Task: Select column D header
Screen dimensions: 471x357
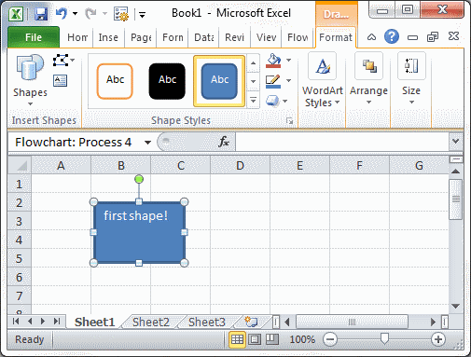Action: tap(240, 165)
